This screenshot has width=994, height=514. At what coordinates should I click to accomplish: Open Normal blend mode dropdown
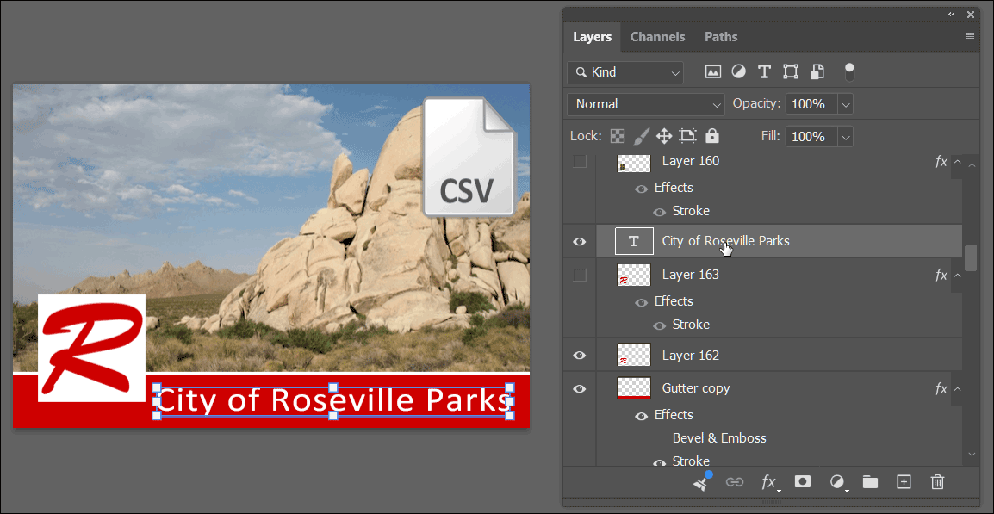(646, 104)
